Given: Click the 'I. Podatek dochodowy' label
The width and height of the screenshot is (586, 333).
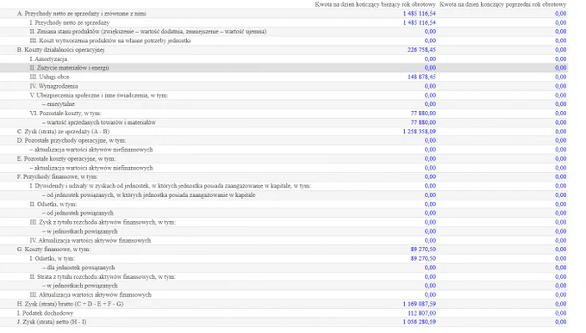Looking at the screenshot, I should coord(45,313).
